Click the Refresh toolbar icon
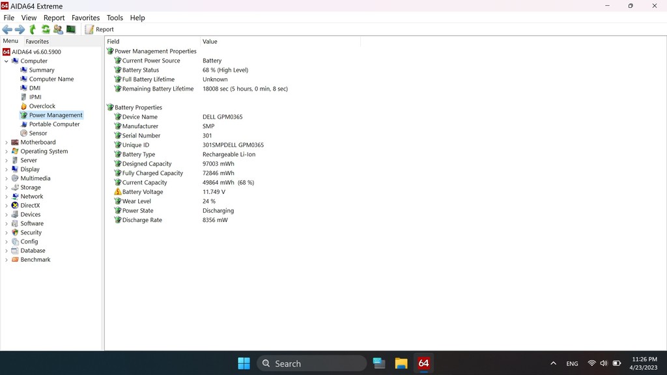 click(x=46, y=29)
